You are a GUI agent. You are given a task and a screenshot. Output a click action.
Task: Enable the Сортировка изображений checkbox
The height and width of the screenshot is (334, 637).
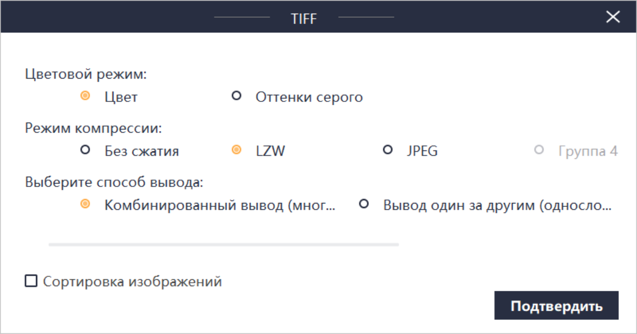tap(31, 281)
